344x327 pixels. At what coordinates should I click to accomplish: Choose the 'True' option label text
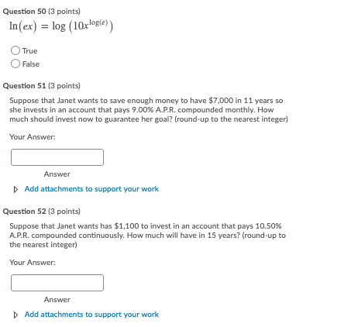[29, 51]
